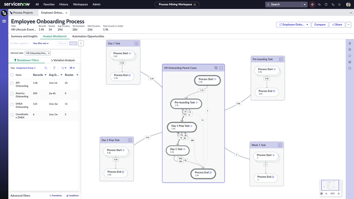Screen dimensions: 354x199
Task: Click the search icon in Breakdown Filters
Action: (x=46, y=68)
